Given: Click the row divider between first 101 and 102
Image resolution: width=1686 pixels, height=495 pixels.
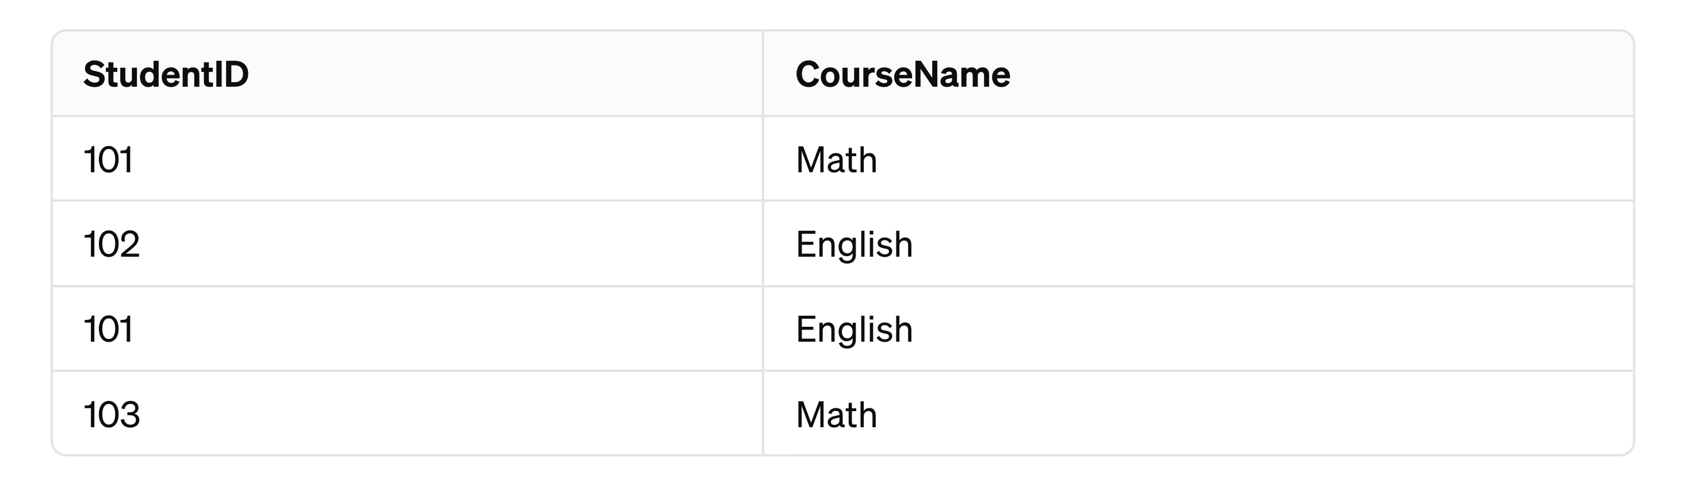Looking at the screenshot, I should pos(843,201).
